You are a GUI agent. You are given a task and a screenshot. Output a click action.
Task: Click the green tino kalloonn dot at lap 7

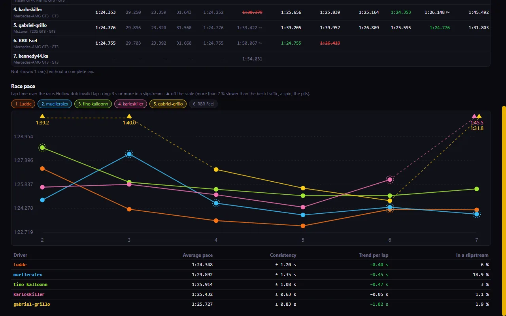pyautogui.click(x=477, y=189)
